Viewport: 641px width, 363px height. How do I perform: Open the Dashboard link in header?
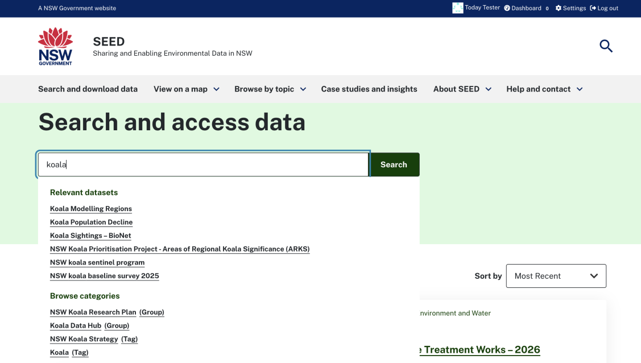click(526, 8)
